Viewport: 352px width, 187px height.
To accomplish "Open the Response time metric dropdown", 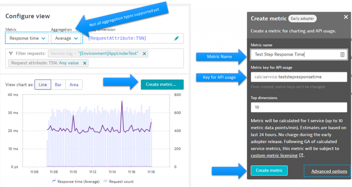I will pos(26,38).
